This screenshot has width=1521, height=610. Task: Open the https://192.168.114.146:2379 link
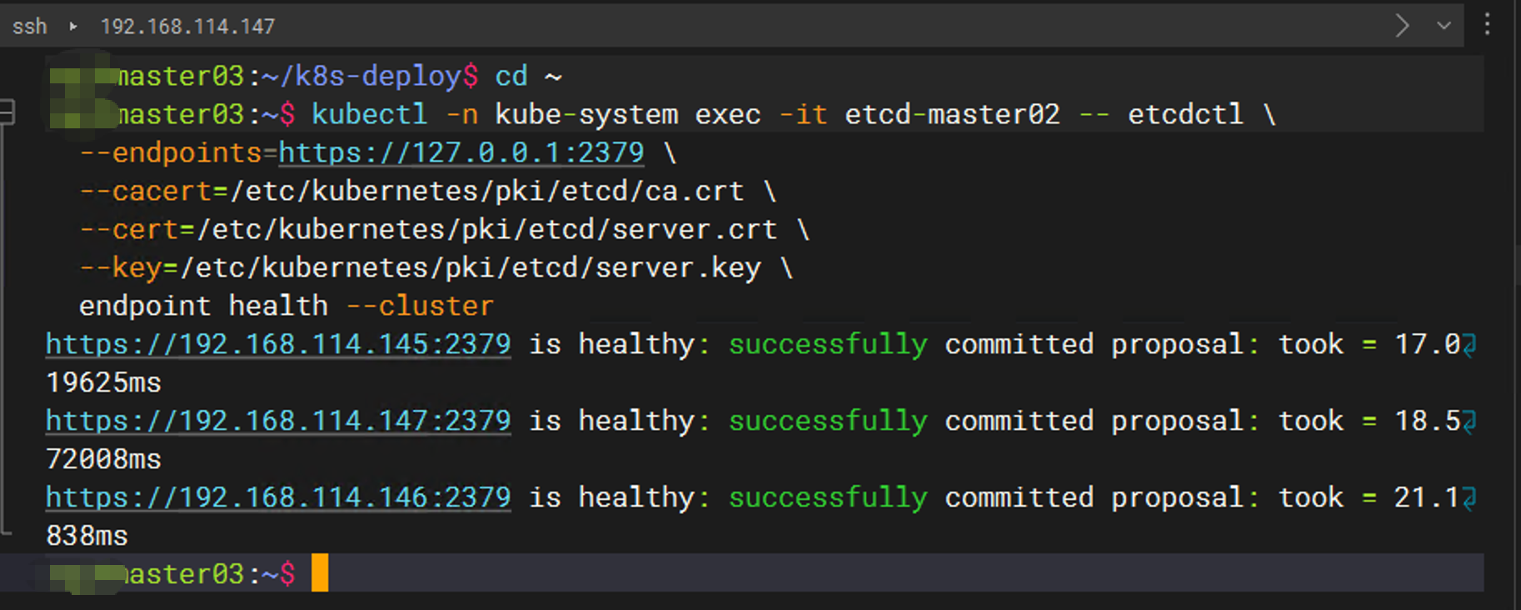click(x=278, y=497)
